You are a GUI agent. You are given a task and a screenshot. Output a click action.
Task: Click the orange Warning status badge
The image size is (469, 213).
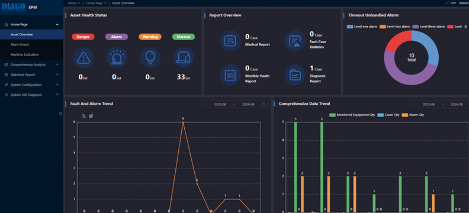click(x=150, y=37)
